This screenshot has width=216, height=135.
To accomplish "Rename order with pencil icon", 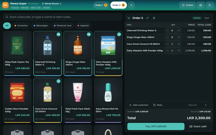I will (147, 18).
